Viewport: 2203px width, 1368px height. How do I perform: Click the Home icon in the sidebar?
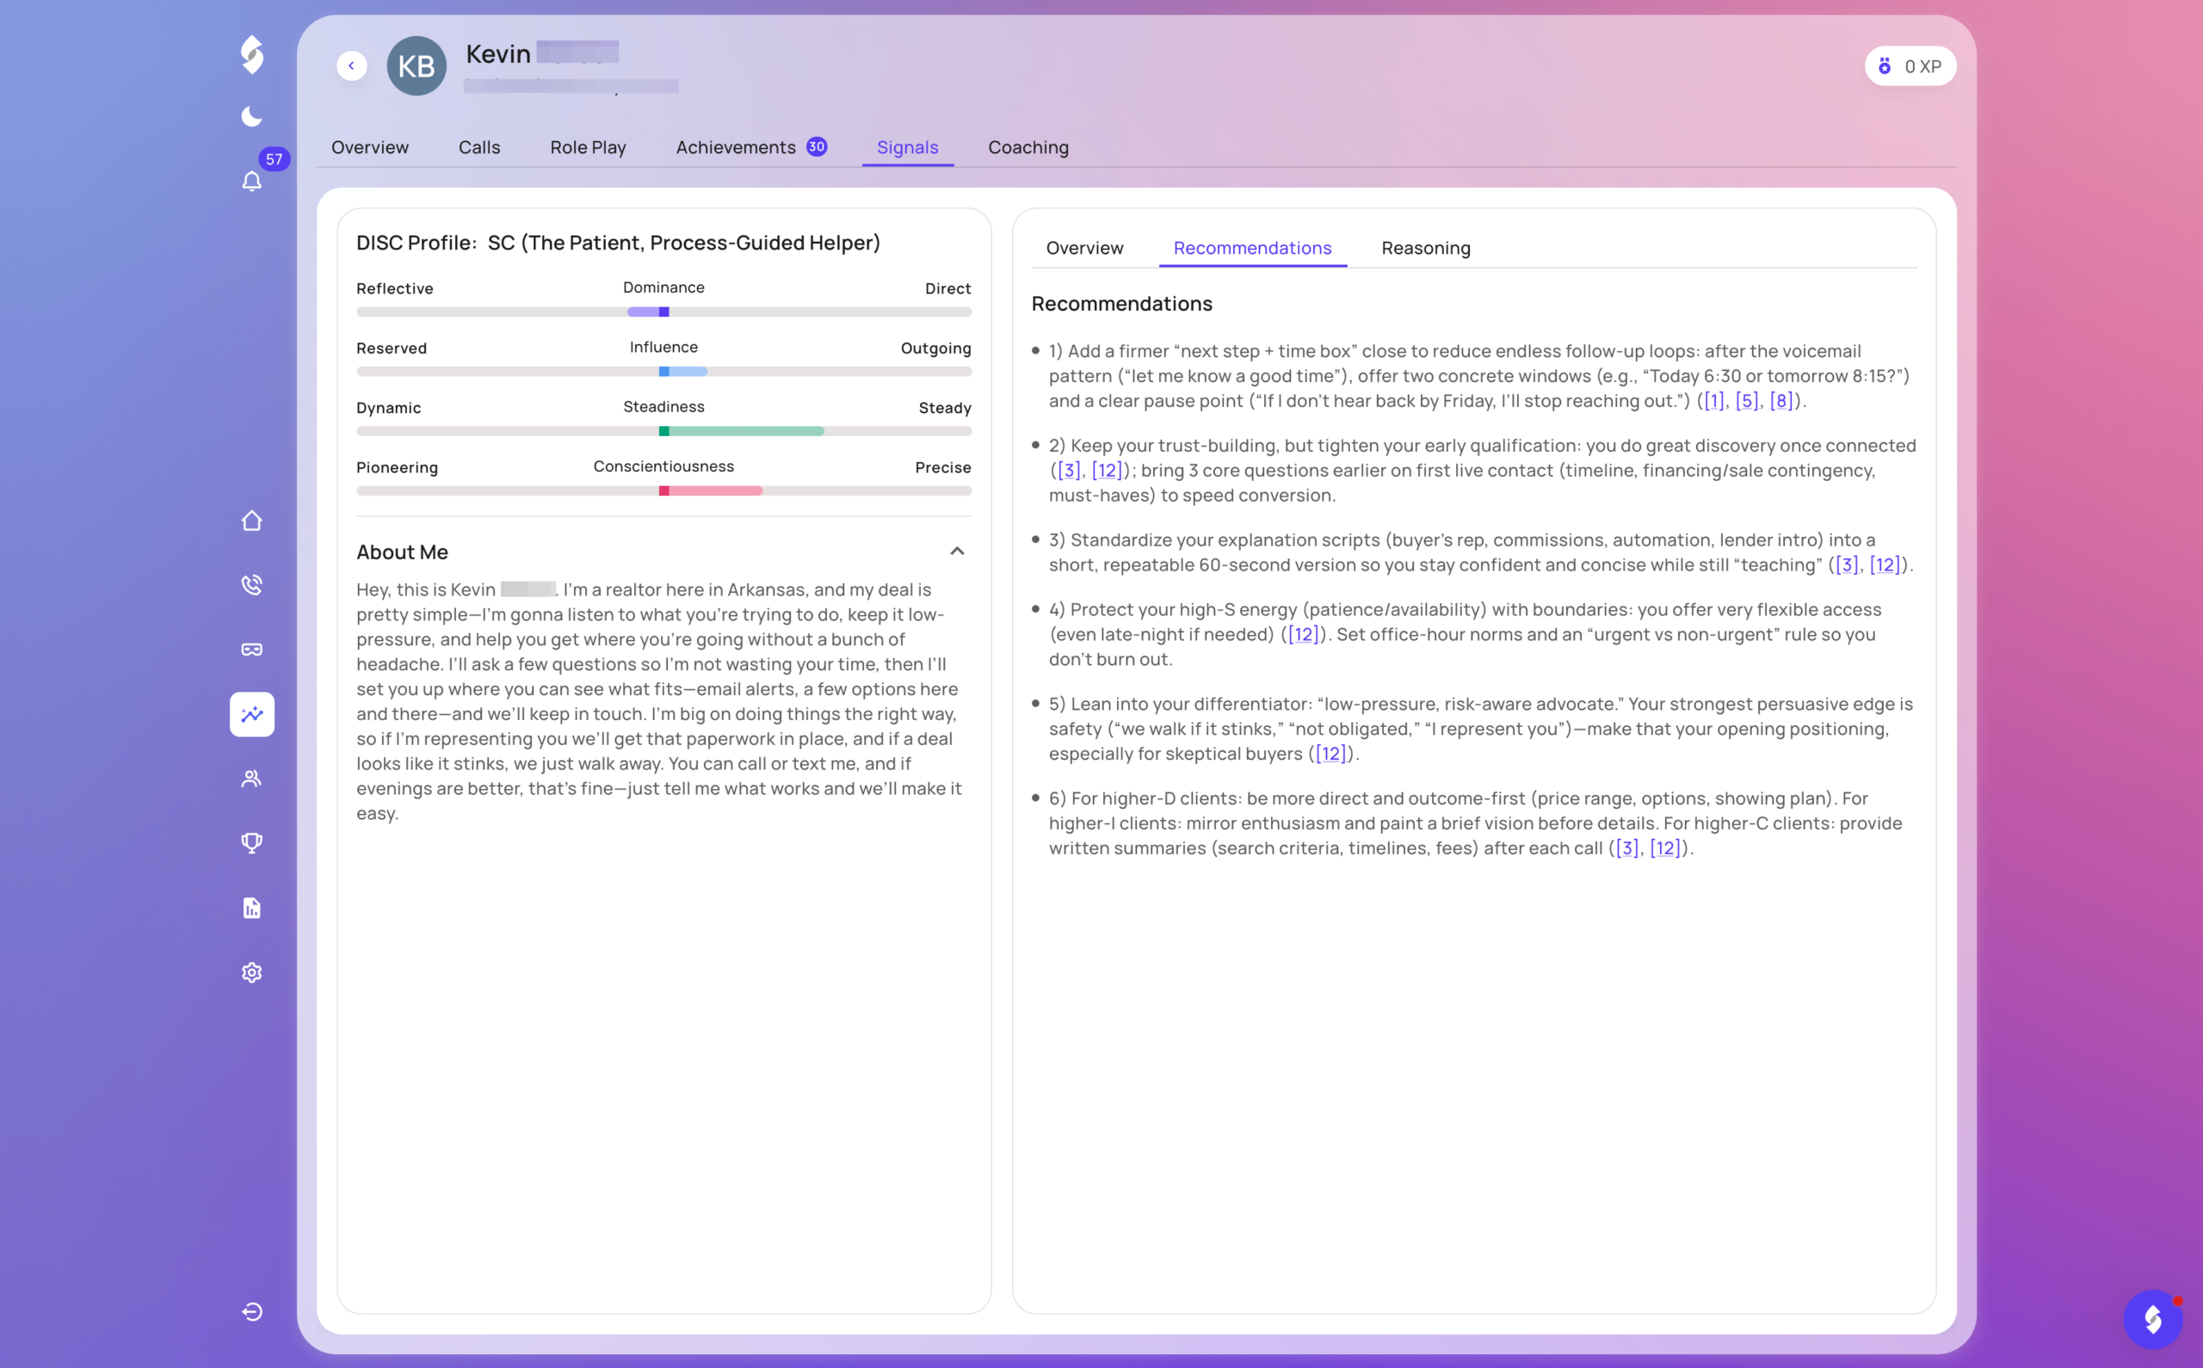click(x=251, y=521)
